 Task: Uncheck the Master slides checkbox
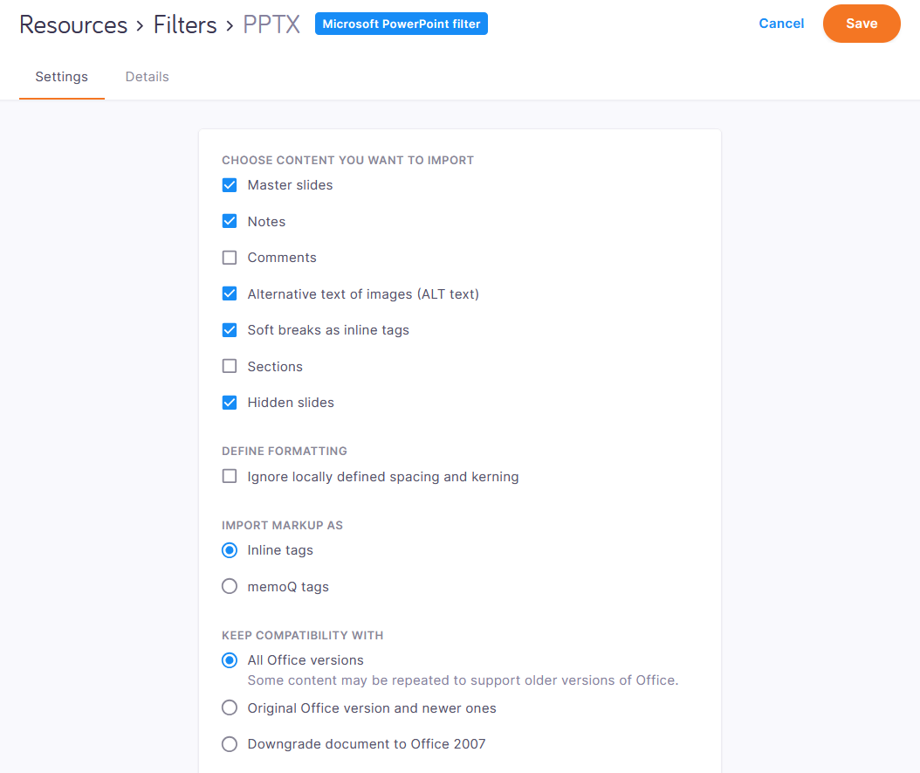[x=230, y=185]
